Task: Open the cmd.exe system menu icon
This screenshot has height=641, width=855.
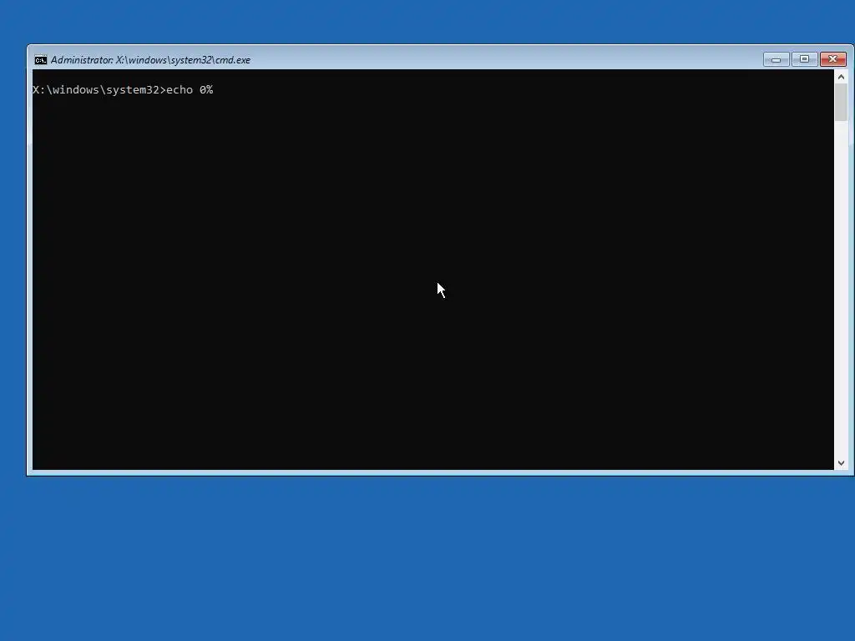Action: (x=41, y=60)
